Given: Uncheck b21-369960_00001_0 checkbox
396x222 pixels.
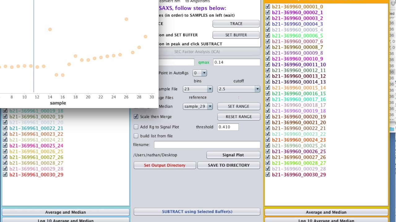Looking at the screenshot, I should [268, 6].
